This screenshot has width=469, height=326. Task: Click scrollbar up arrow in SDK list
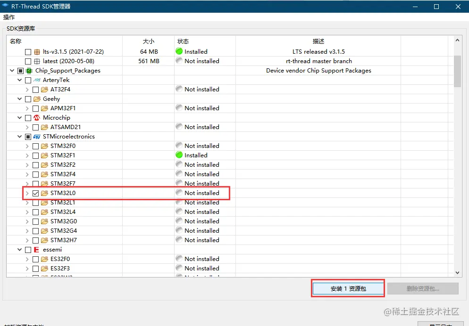click(x=457, y=41)
